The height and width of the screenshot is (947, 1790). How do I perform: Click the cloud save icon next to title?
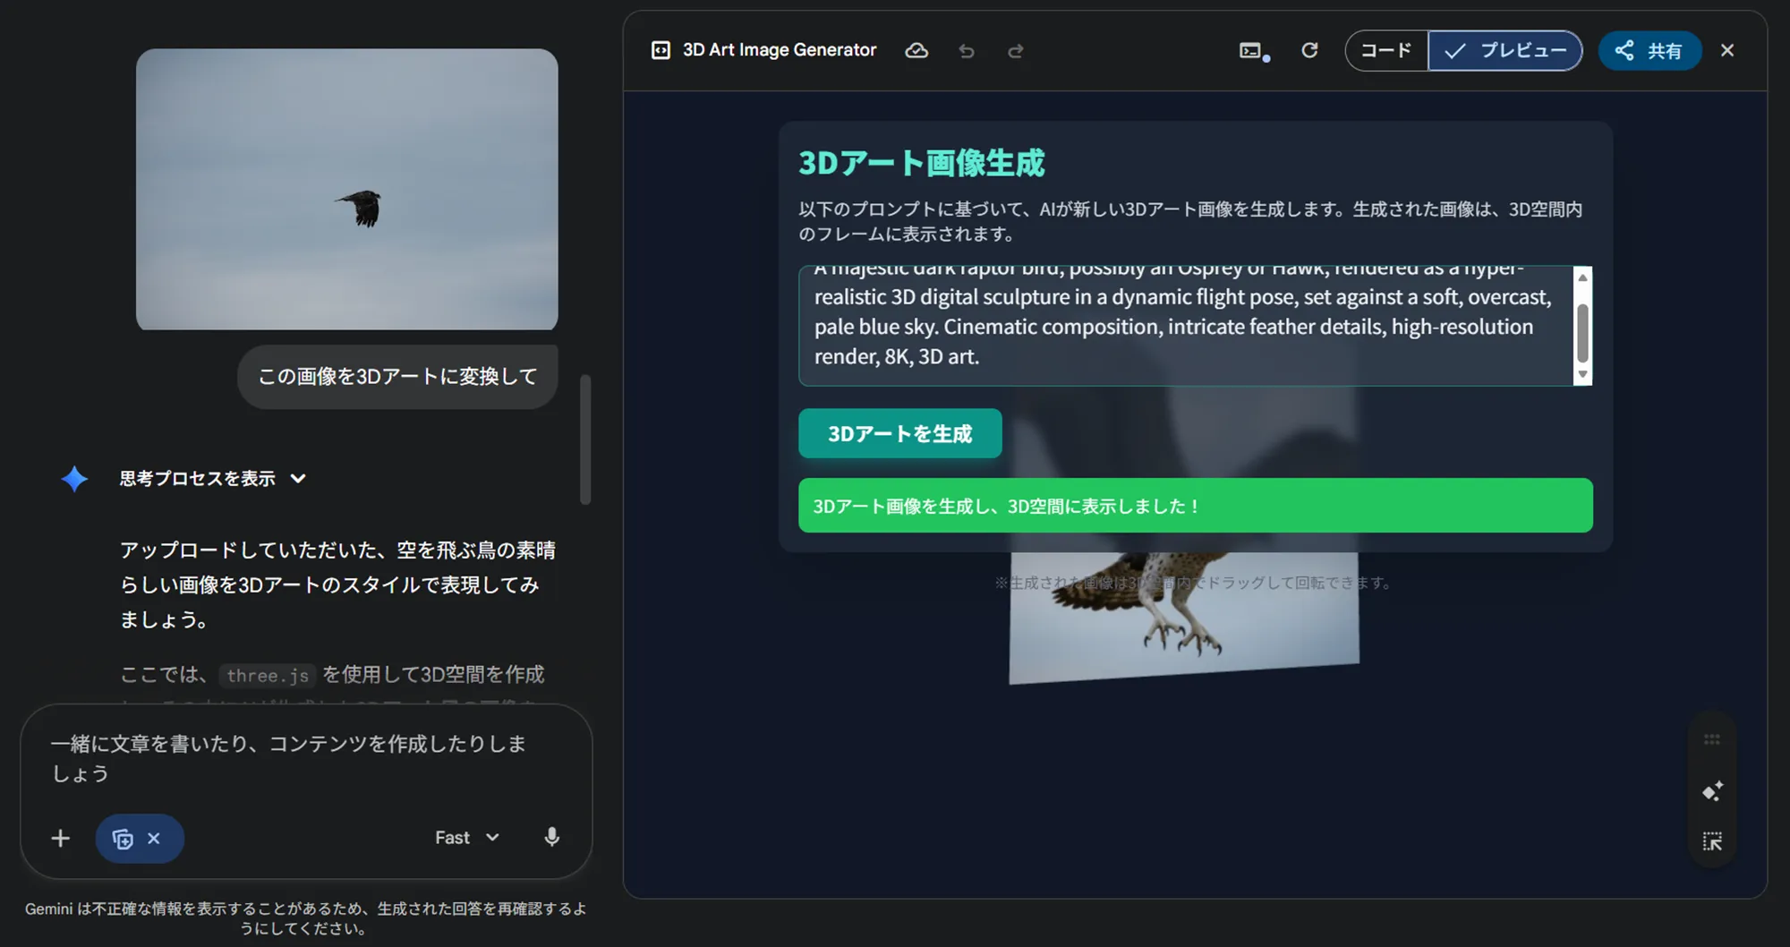click(916, 51)
